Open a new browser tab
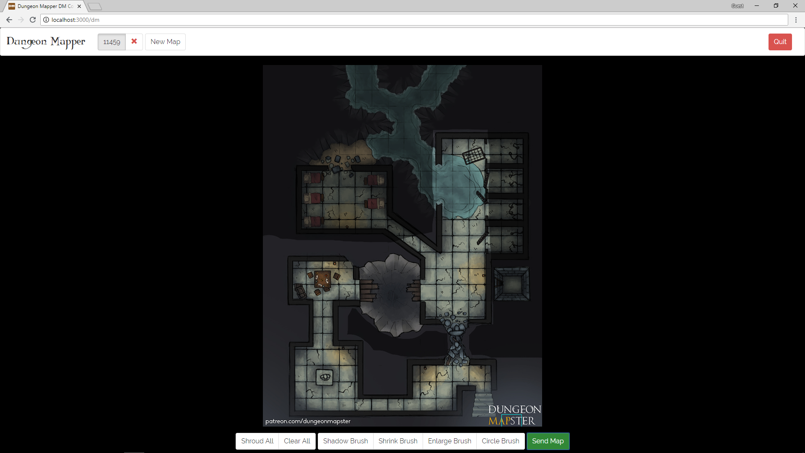Image resolution: width=805 pixels, height=453 pixels. (95, 6)
